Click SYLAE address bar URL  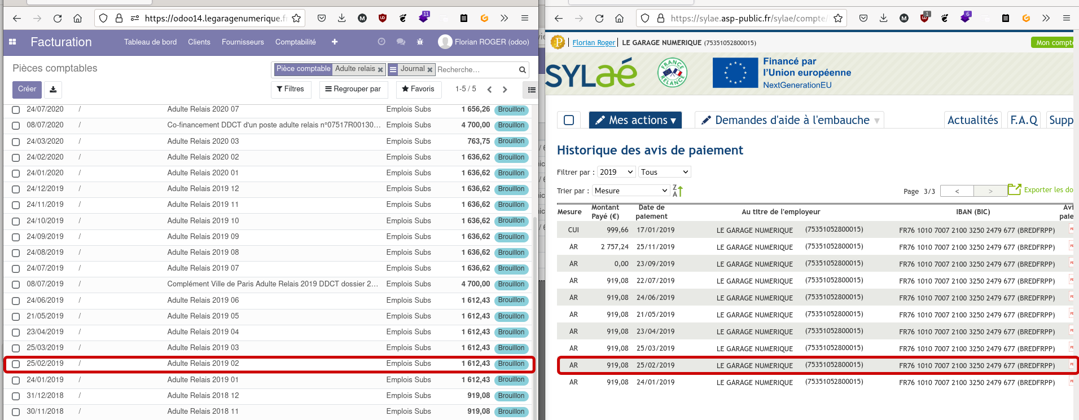[x=748, y=19]
